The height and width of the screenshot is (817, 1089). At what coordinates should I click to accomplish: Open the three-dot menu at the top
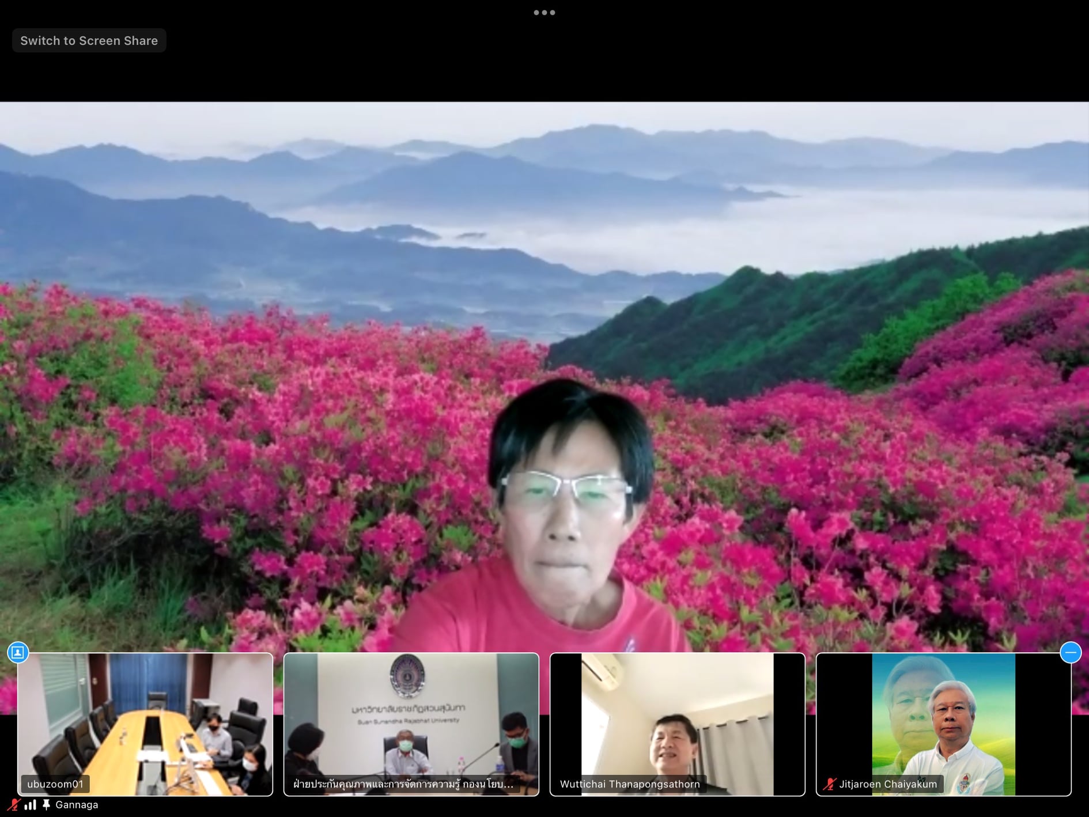click(x=544, y=13)
